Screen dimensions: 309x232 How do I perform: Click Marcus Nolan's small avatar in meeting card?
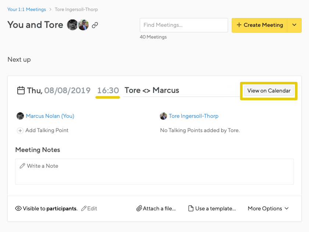click(20, 116)
